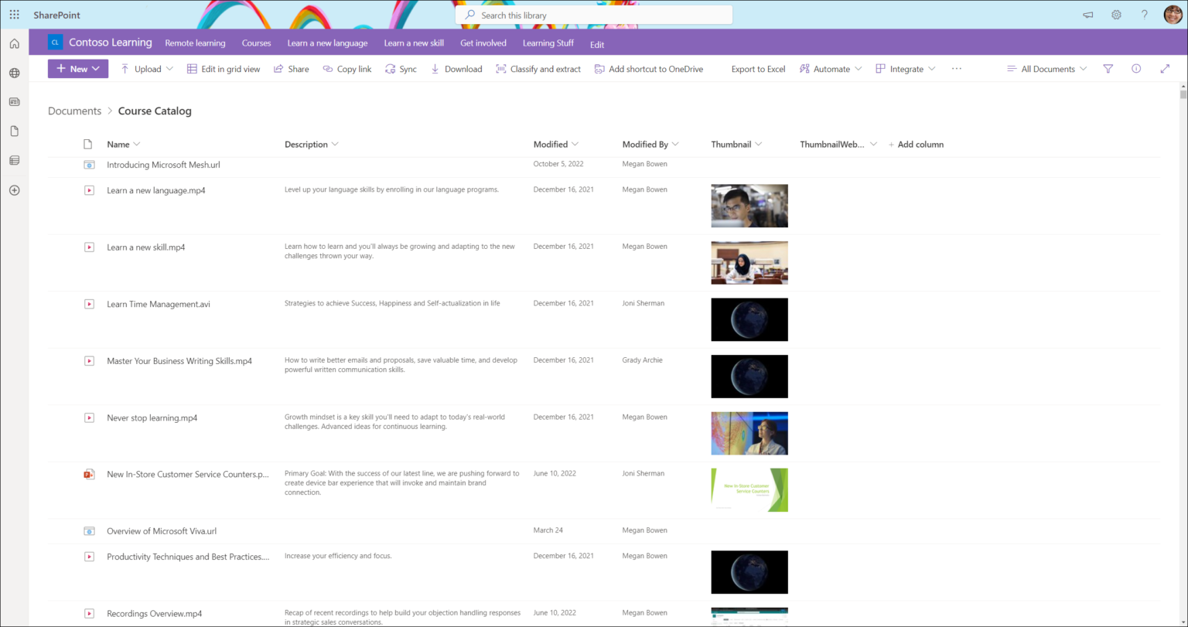Open the Settings gear icon
This screenshot has width=1188, height=627.
coord(1116,14)
